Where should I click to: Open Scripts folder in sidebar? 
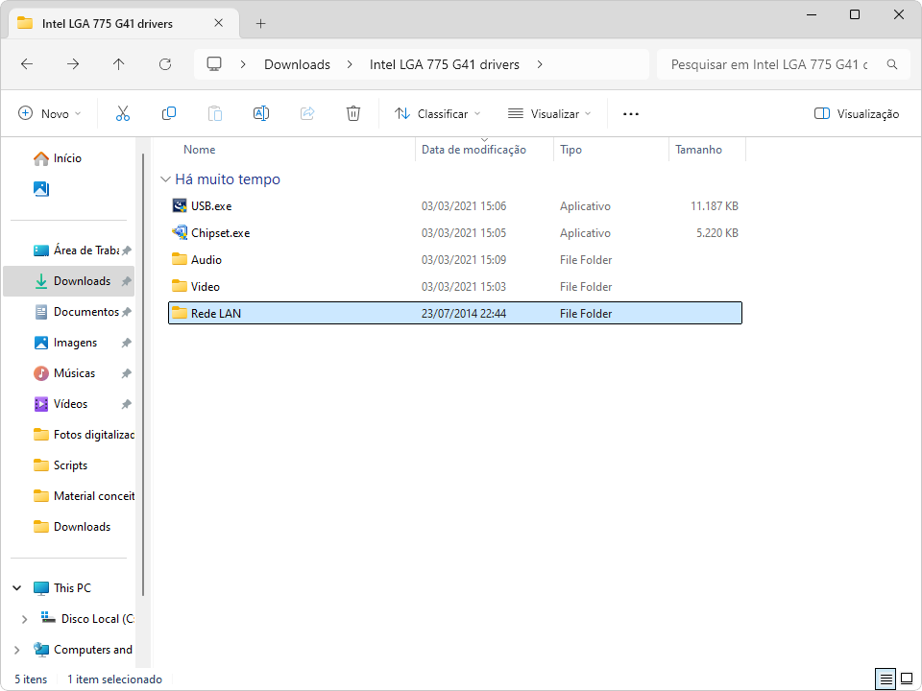pyautogui.click(x=69, y=465)
